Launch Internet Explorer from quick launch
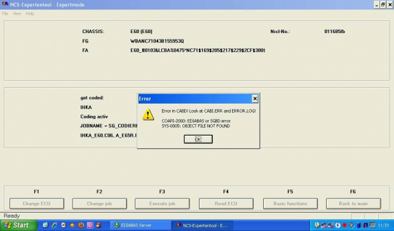The width and height of the screenshot is (394, 231). 55,225
